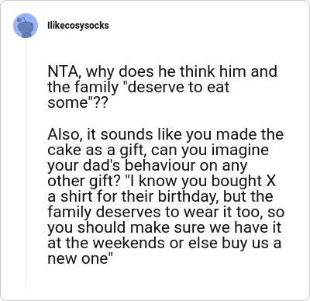Click the word "imagine" in the comment
The image size is (310, 301).
(240, 150)
